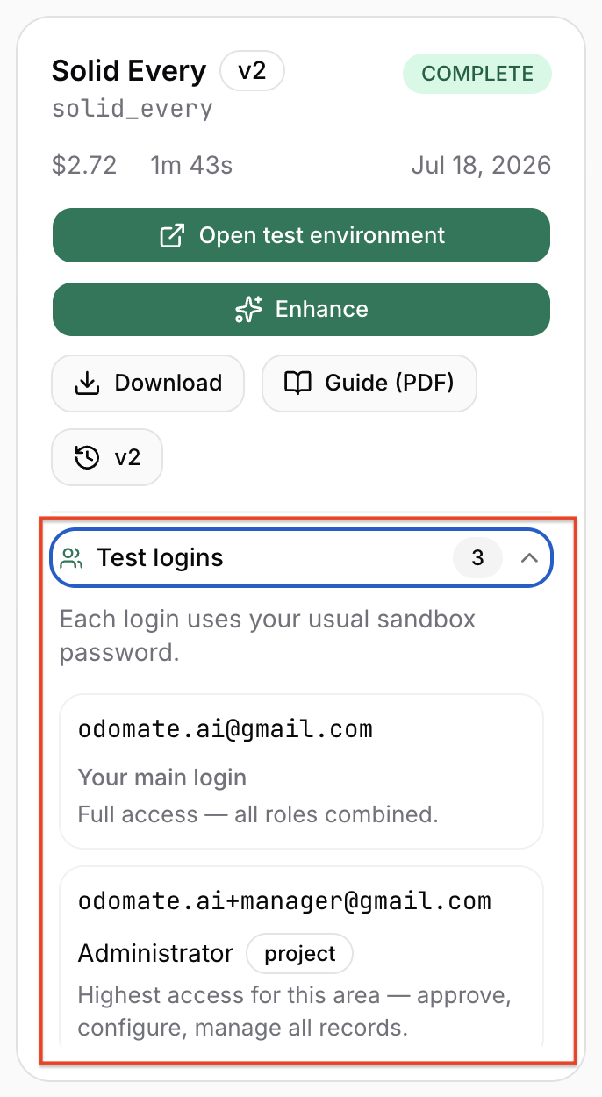Click the people icon beside Test logins

point(73,557)
